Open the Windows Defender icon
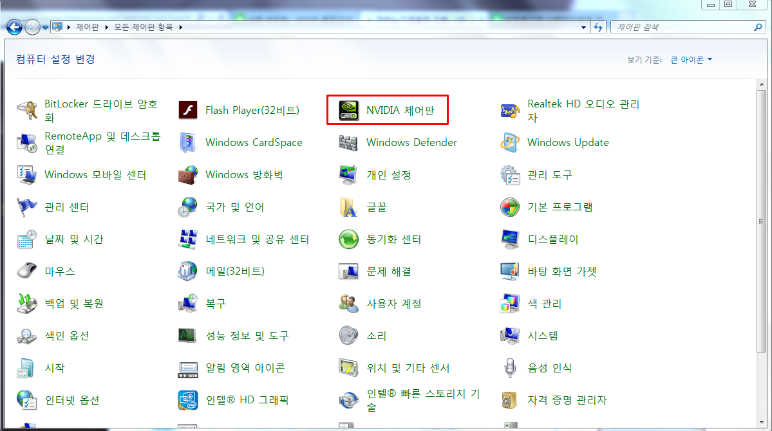Image resolution: width=772 pixels, height=431 pixels. 348,143
